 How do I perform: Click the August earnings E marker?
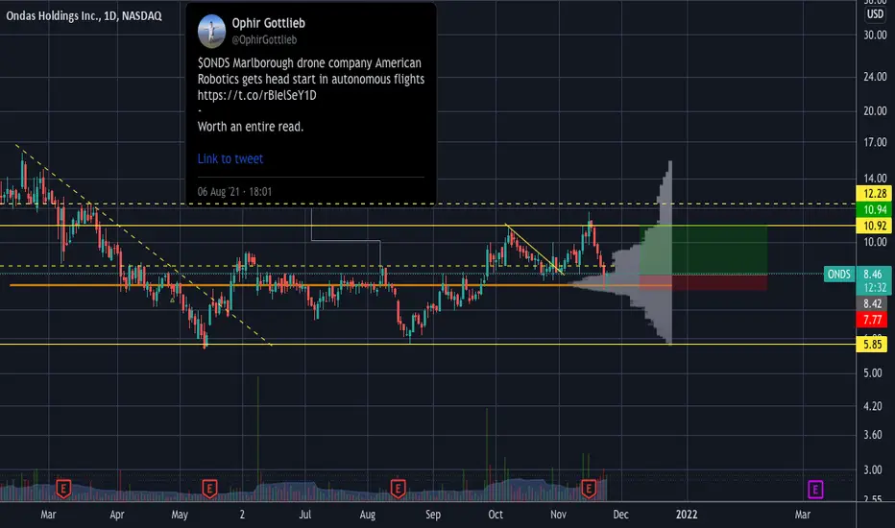pyautogui.click(x=398, y=490)
